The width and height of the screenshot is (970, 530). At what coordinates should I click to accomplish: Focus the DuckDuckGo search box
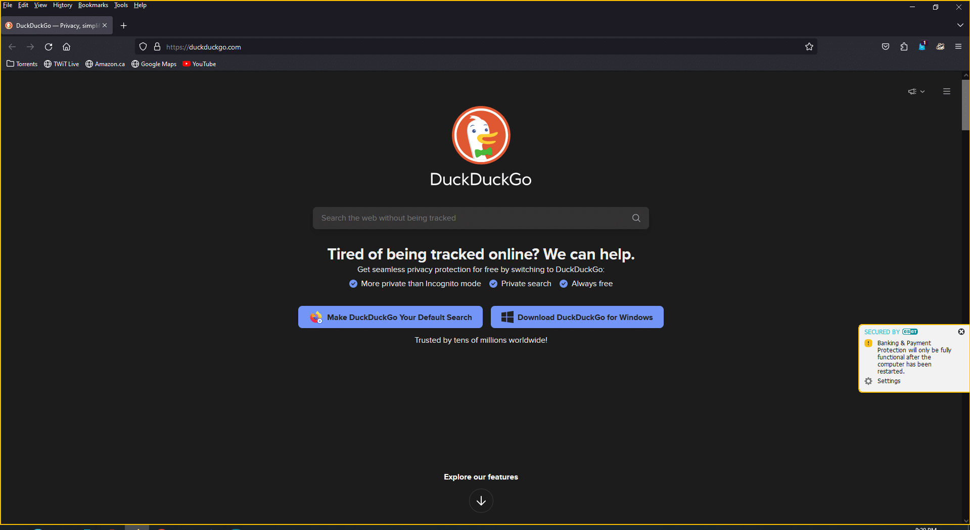pyautogui.click(x=481, y=218)
